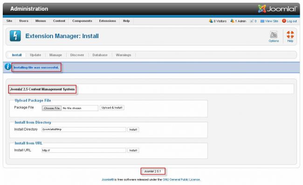Switch to the Manage tab
This screenshot has height=185, width=303.
click(x=55, y=55)
